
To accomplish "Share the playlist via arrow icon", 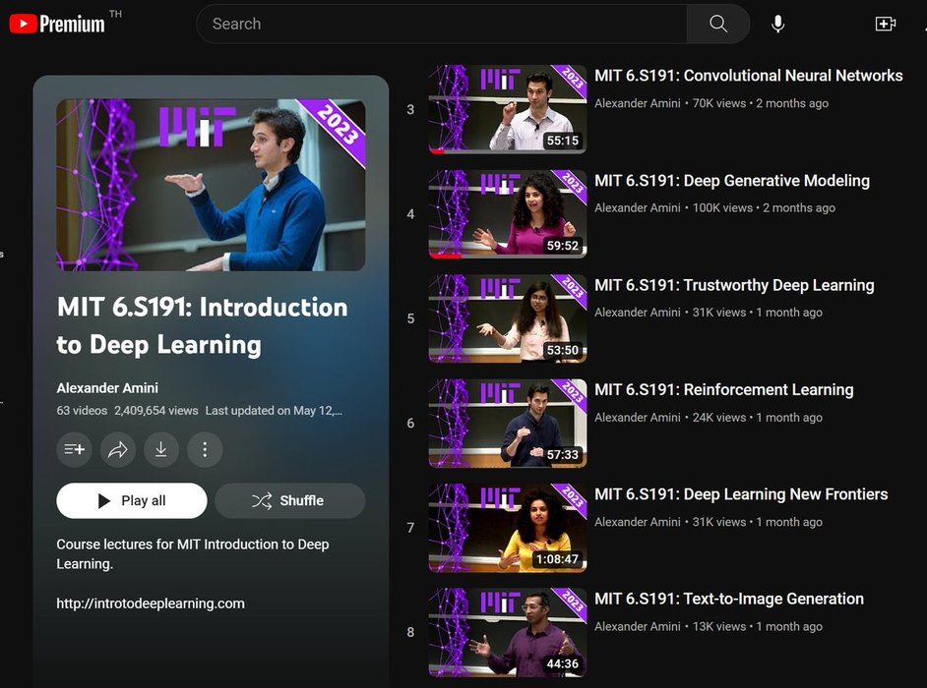I will coord(118,449).
